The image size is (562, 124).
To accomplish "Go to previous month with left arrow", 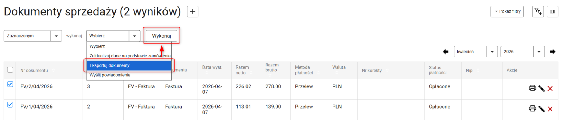I will coord(446,52).
